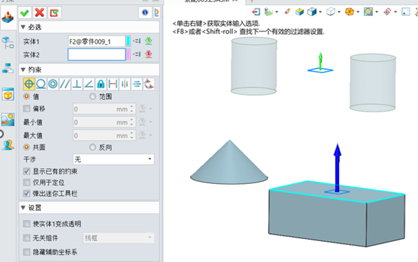Open the image/scene sidebar icon
The height and width of the screenshot is (262, 418).
tap(8, 119)
